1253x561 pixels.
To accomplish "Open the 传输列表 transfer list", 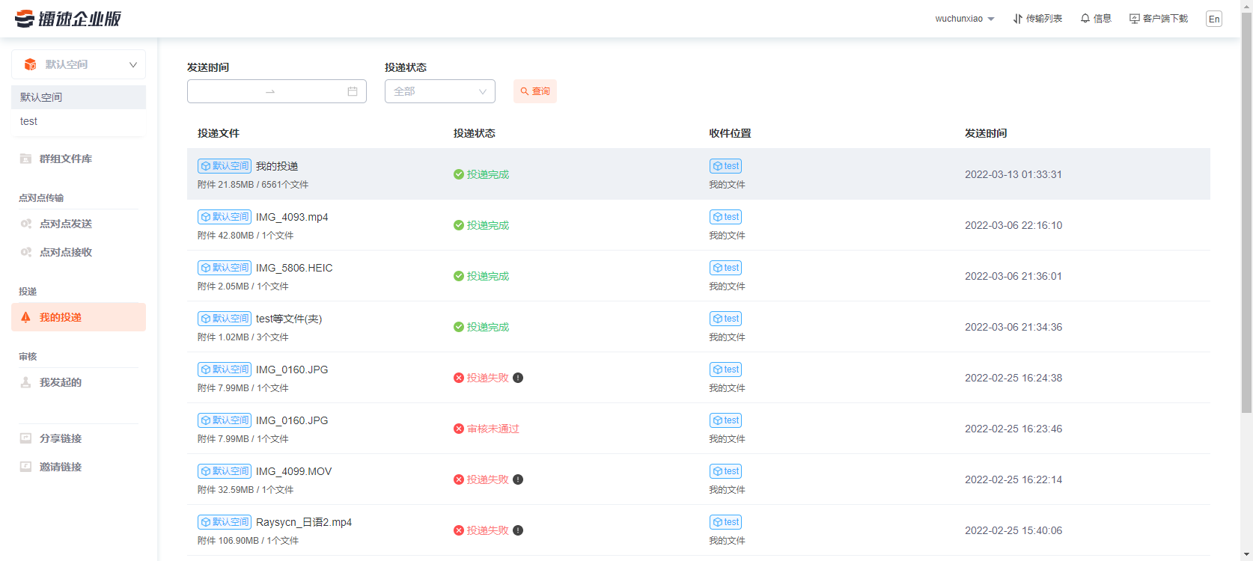I will (1037, 19).
